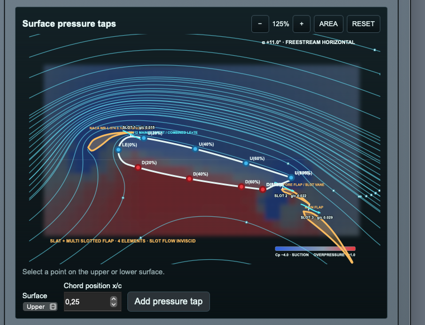Select the U(40%) upper surface tap
425x325 pixels.
tap(195, 149)
